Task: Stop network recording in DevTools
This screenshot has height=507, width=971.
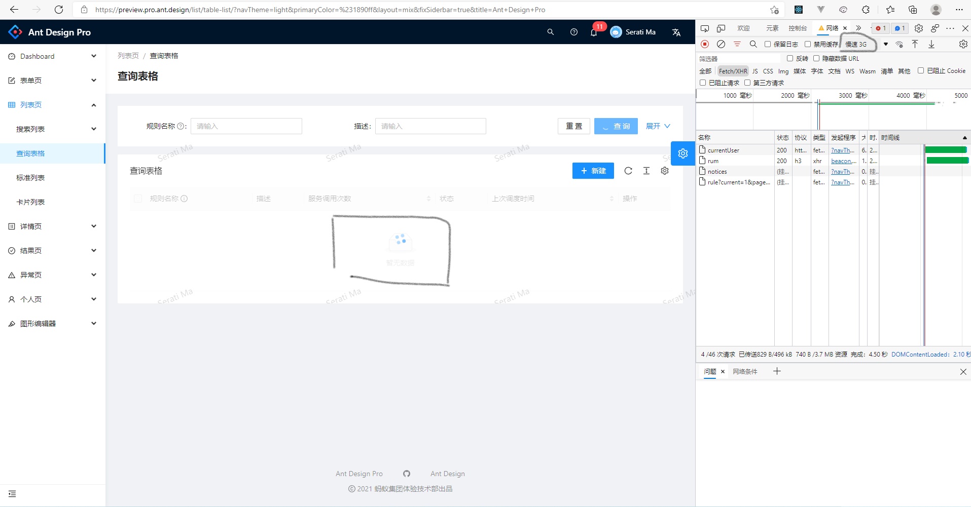Action: 705,44
